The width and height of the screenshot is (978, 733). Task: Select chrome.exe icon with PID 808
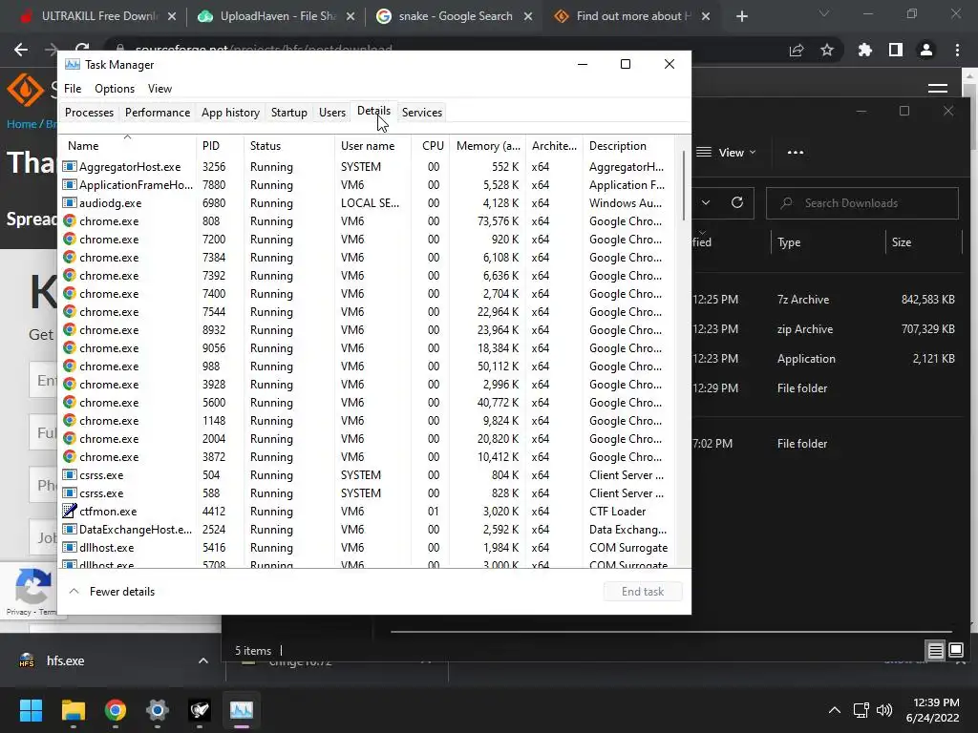[x=69, y=220]
